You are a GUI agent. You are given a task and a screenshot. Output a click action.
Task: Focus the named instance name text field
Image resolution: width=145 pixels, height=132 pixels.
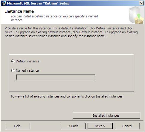56,77
